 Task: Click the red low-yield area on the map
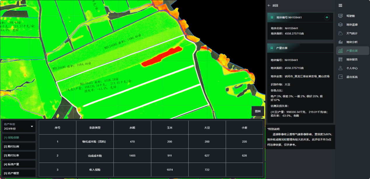pyautogui.click(x=161, y=56)
